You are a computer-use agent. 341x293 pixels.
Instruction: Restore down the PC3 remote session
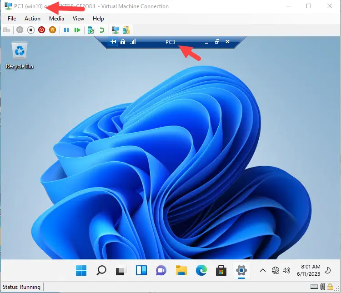point(217,41)
